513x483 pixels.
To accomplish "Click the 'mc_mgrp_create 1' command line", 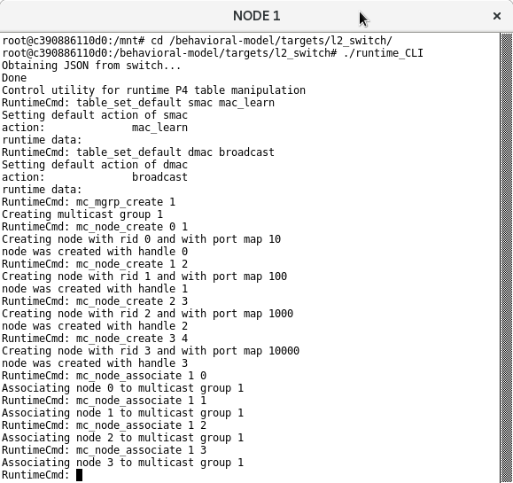I will coord(126,202).
